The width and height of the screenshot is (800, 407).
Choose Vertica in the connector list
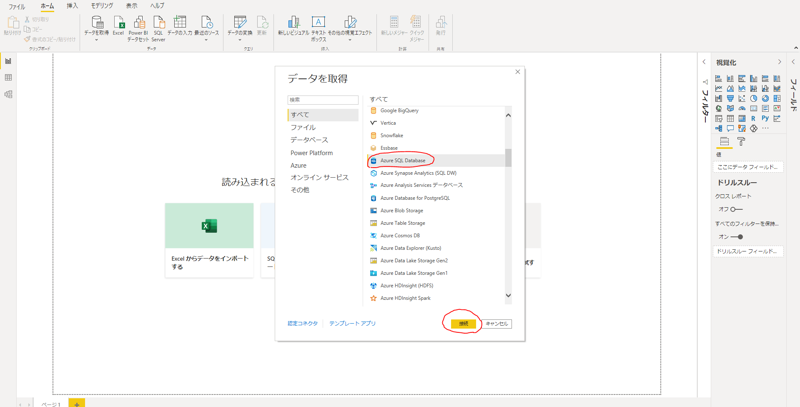[436, 123]
